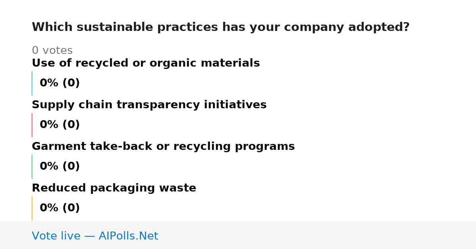Choose Garment take-back or recycling programs
This screenshot has height=249, width=476.
[163, 147]
